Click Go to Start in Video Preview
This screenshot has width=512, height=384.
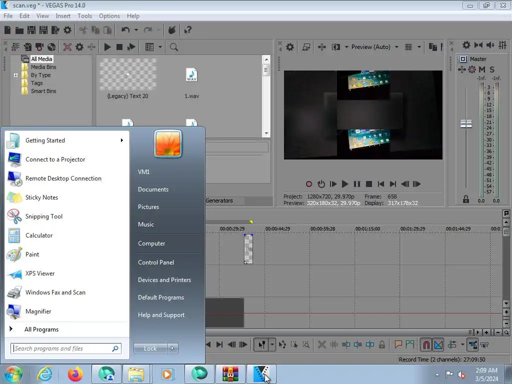pyautogui.click(x=380, y=184)
